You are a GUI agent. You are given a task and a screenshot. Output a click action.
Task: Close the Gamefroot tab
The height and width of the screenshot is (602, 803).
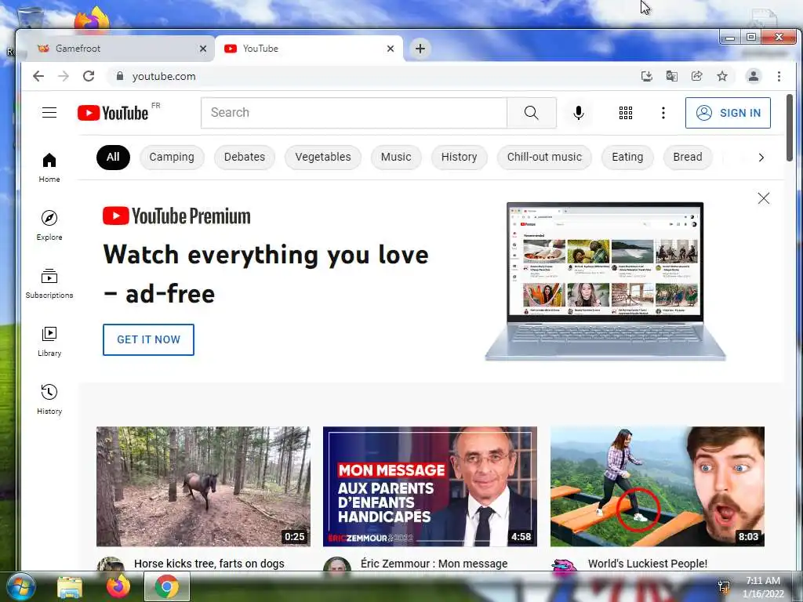(203, 49)
